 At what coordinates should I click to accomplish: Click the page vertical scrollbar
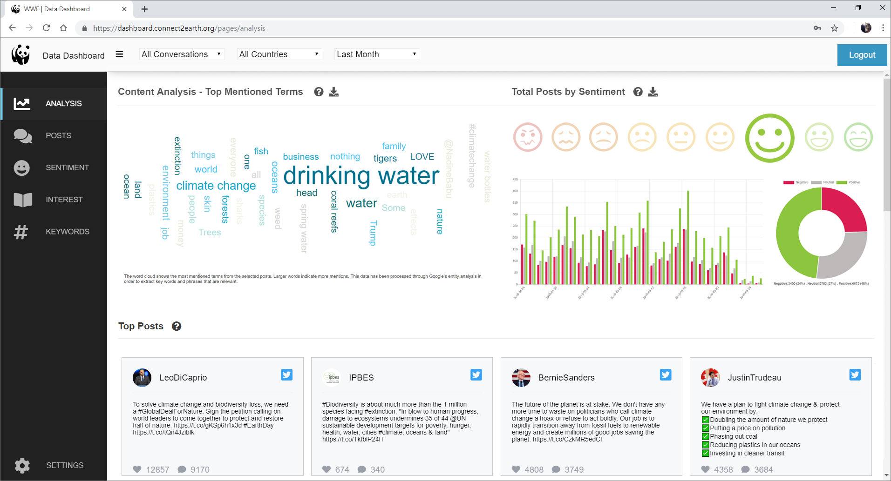(887, 144)
